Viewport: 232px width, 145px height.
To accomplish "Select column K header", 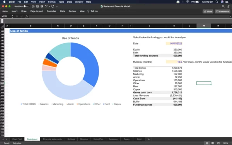I will click(x=174, y=26).
